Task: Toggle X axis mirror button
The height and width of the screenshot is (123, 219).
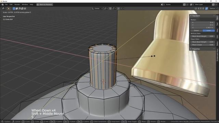Action: pyautogui.click(x=198, y=9)
